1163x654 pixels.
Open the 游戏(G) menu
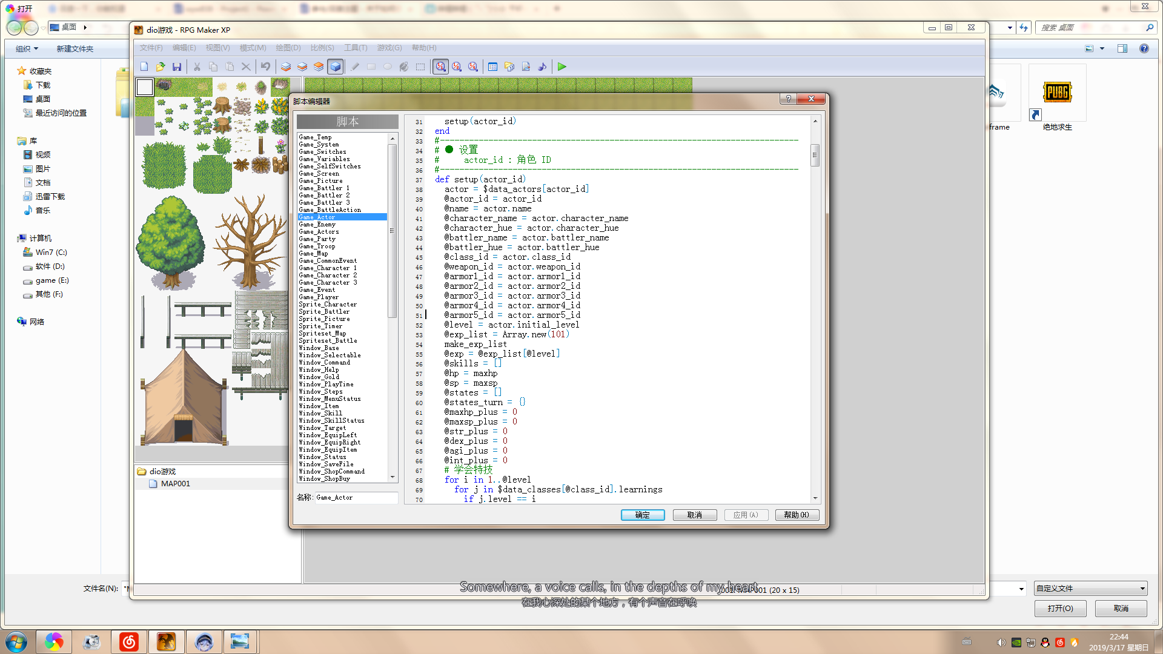[389, 48]
